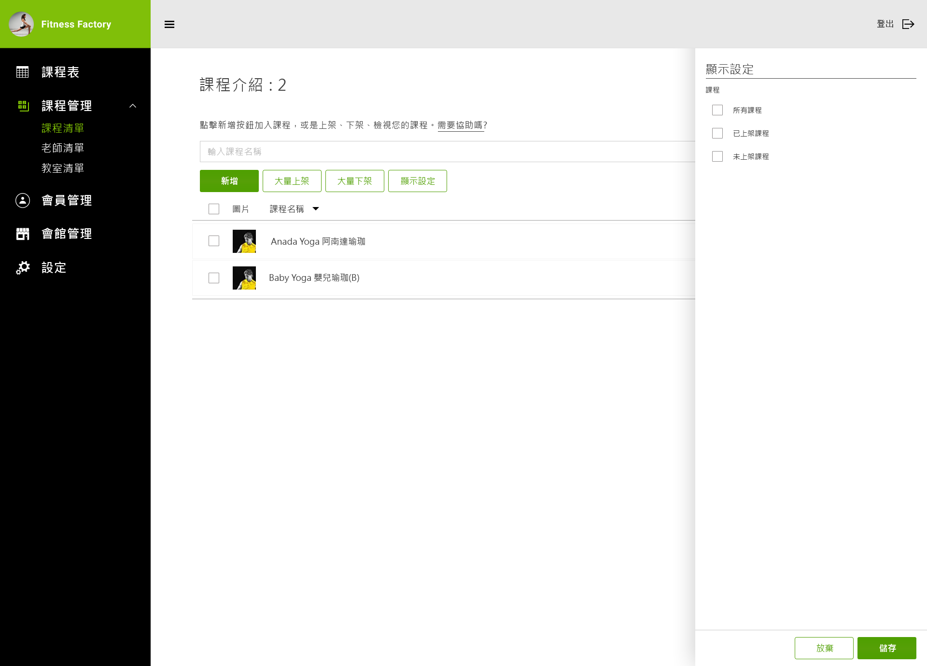This screenshot has height=666, width=927.
Task: Click the green 儲存 button
Action: [886, 648]
